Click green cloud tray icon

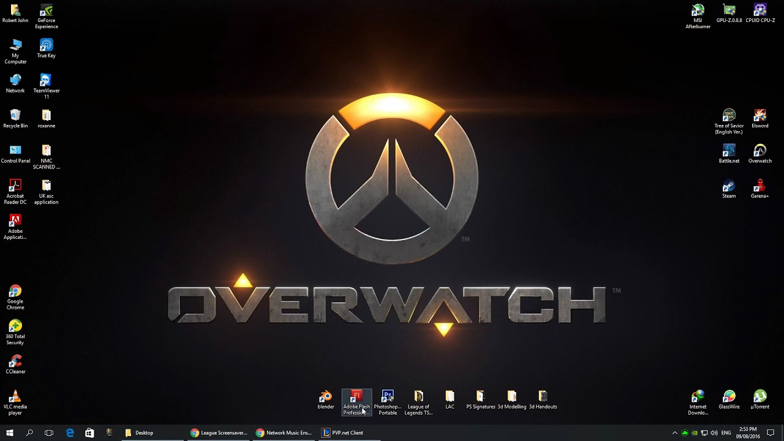tap(685, 433)
